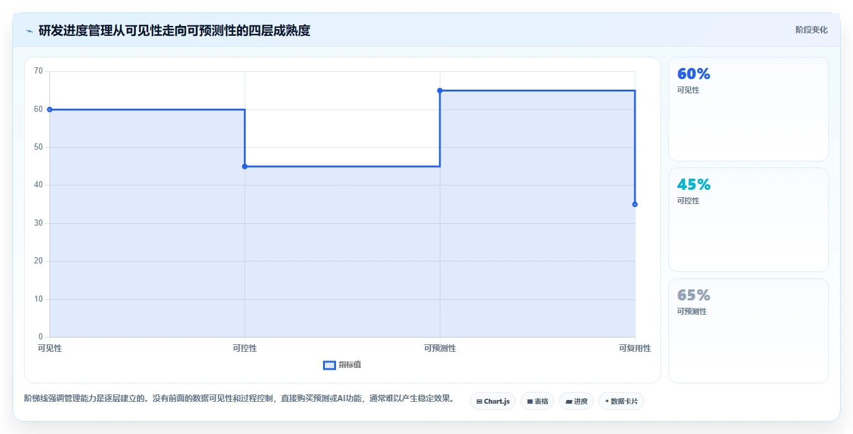This screenshot has width=853, height=434.
Task: Select the 65% 可预测性 card
Action: [x=749, y=331]
